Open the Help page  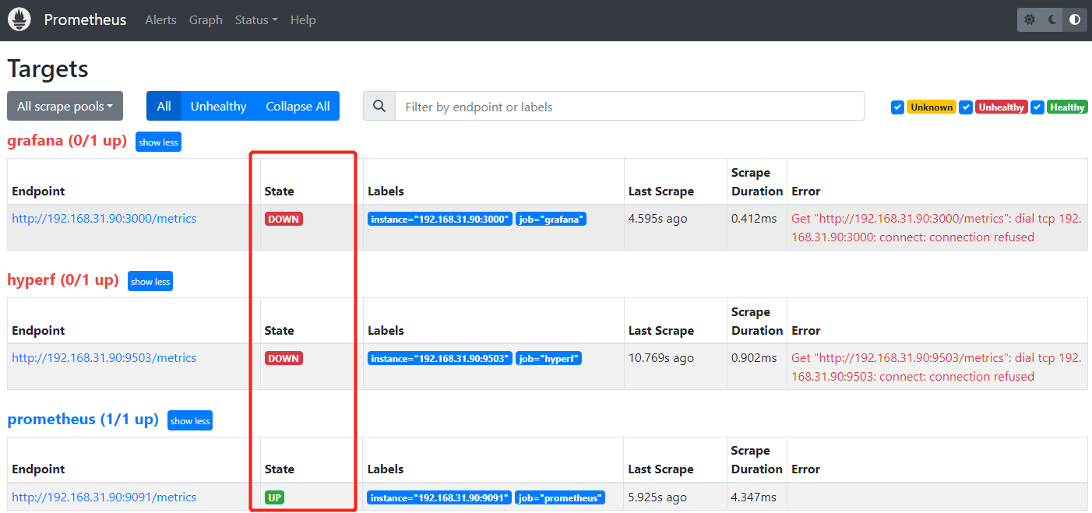point(303,20)
